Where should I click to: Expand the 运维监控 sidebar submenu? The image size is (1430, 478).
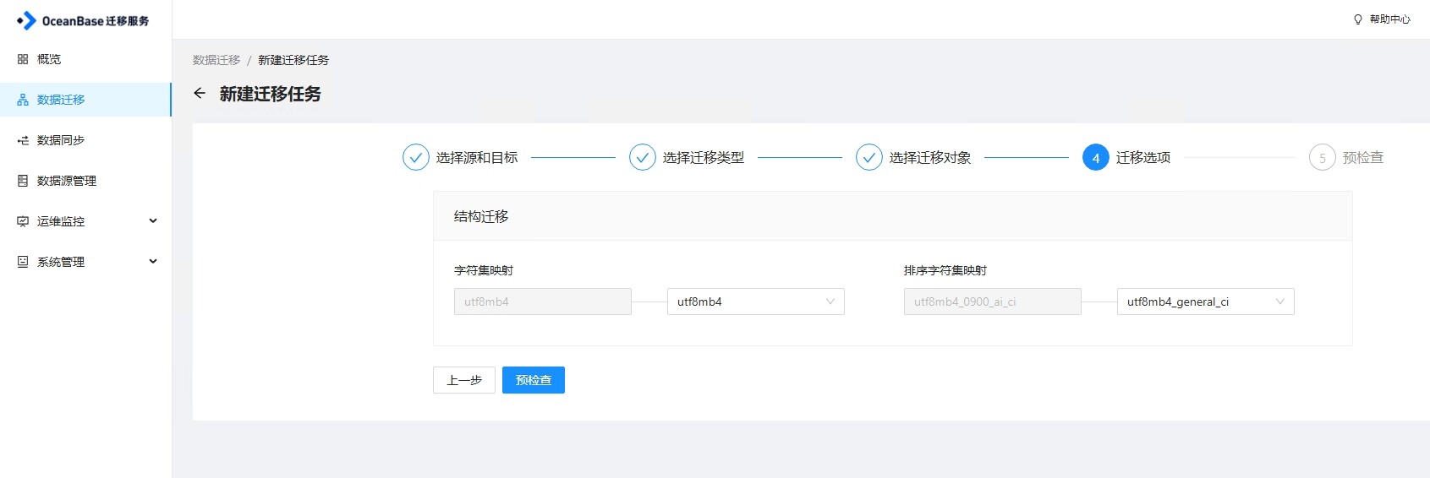pyautogui.click(x=153, y=221)
